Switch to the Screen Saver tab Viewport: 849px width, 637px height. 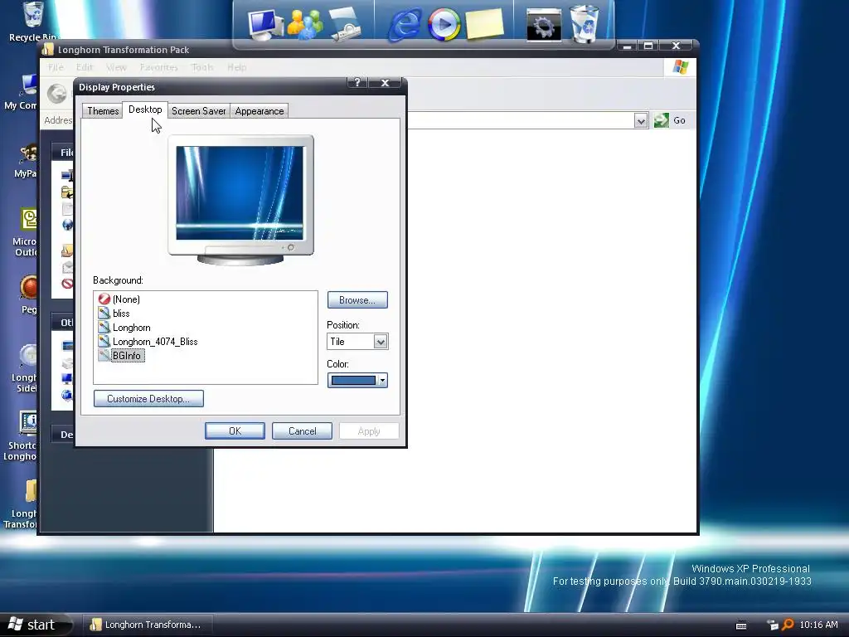[199, 111]
